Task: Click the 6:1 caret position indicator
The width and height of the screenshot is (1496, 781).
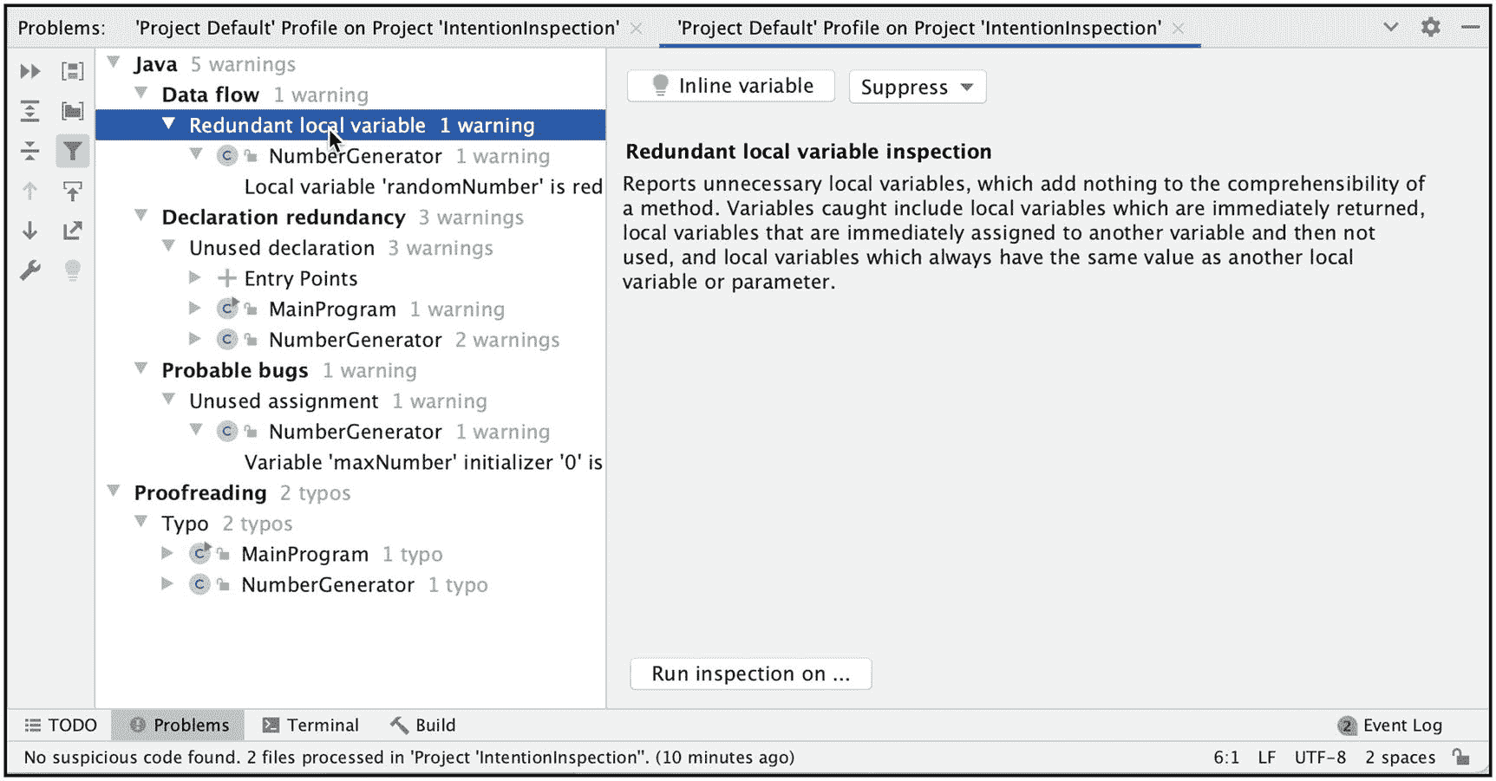Action: (x=1226, y=757)
